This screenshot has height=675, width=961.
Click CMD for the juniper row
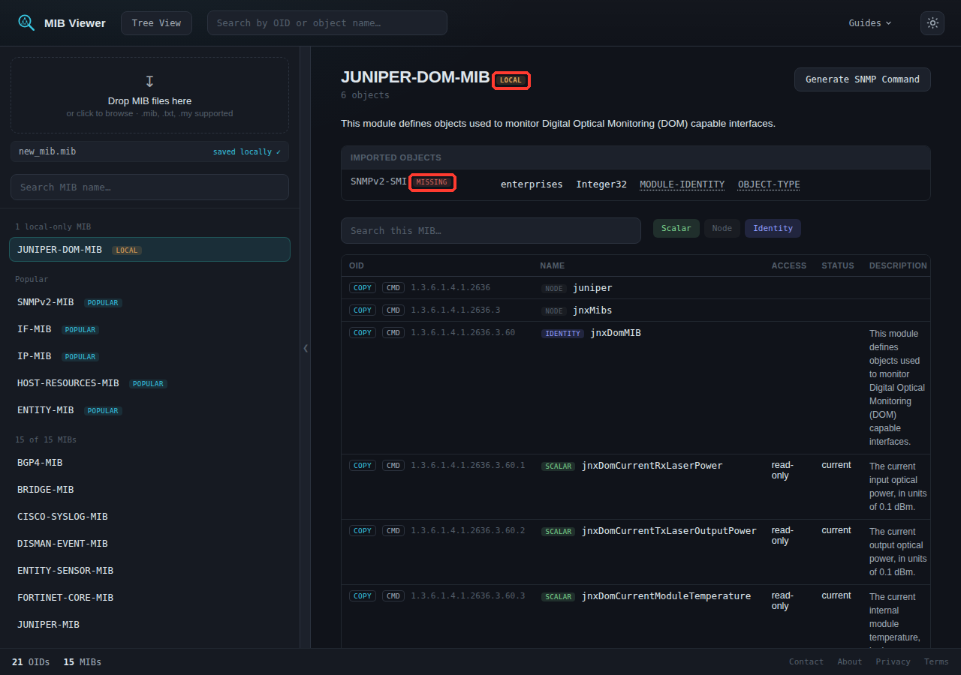click(393, 288)
